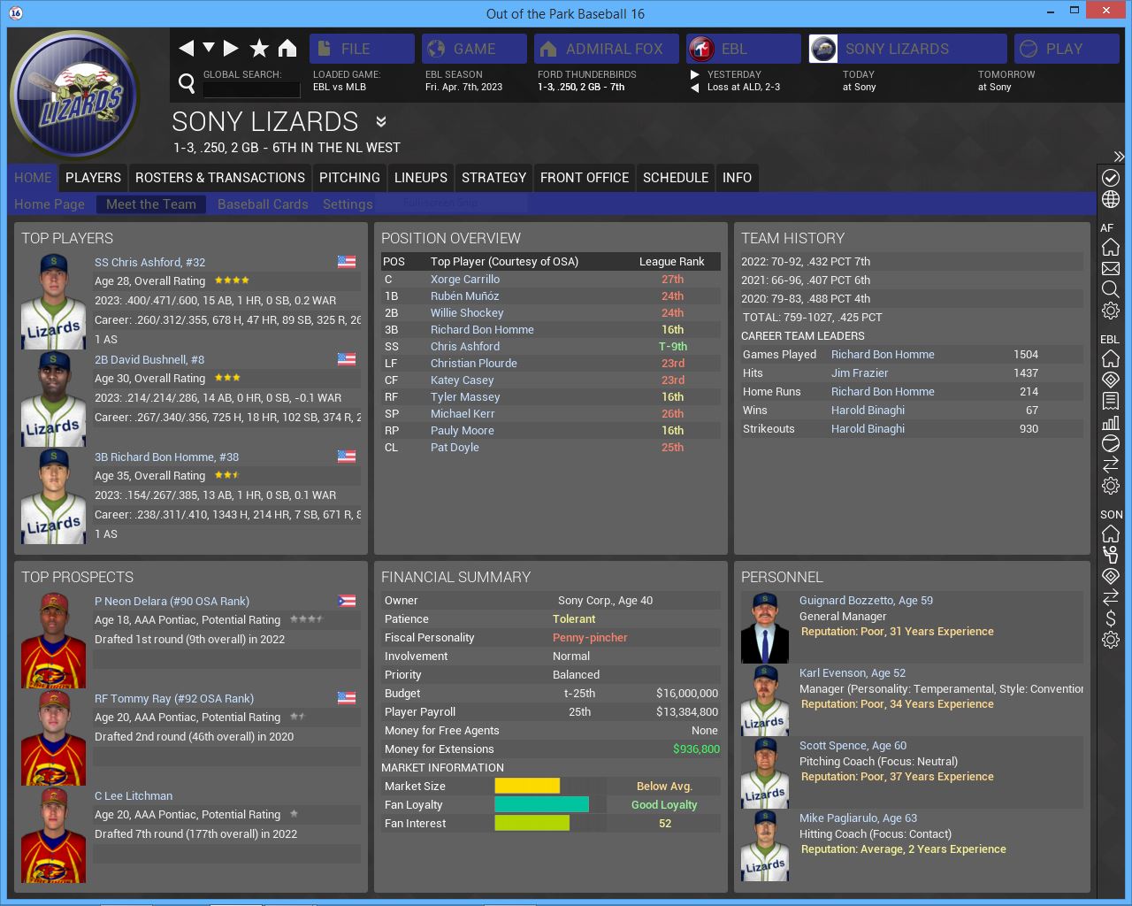Click the globe icon in the right sidebar
Image resolution: width=1132 pixels, height=906 pixels.
tap(1111, 200)
